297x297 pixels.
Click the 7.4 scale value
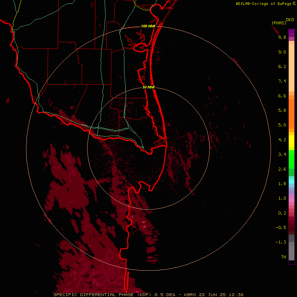click(x=282, y=81)
